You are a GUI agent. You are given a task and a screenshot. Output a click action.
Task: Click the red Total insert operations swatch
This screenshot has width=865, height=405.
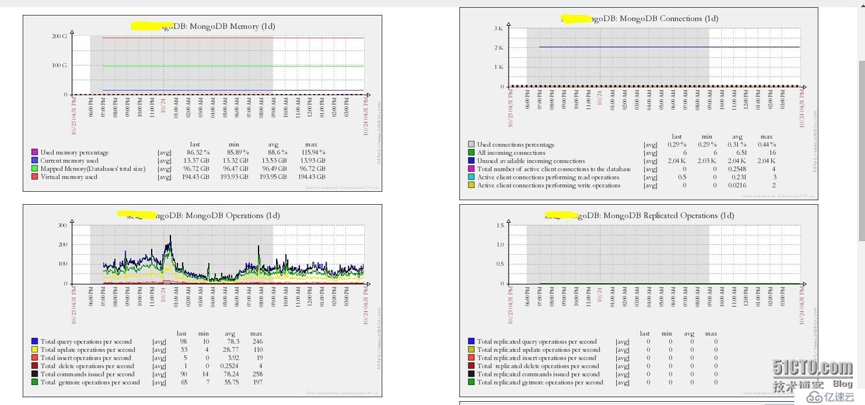click(35, 358)
